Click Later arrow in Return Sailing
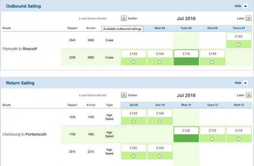The image size is (254, 166). point(249,95)
